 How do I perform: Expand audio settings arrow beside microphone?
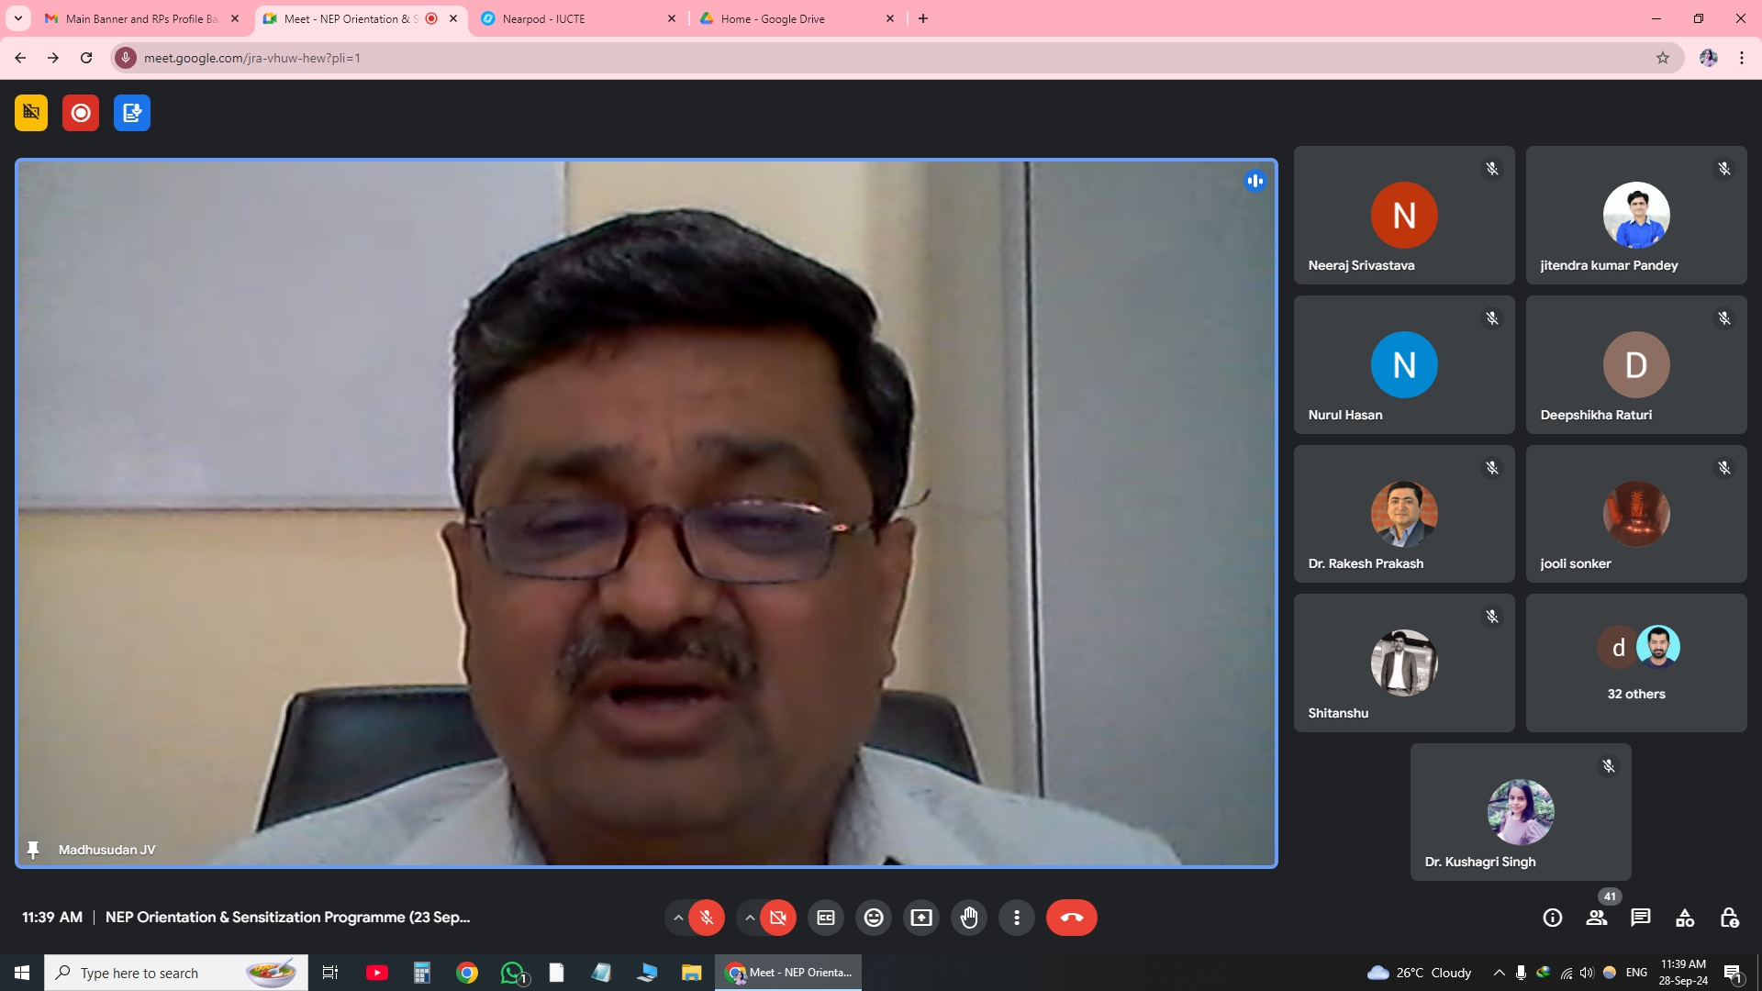pos(678,918)
